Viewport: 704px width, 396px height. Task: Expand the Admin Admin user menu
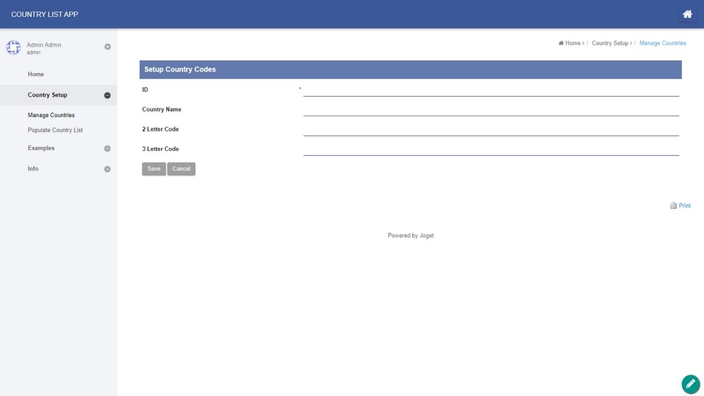pos(107,47)
